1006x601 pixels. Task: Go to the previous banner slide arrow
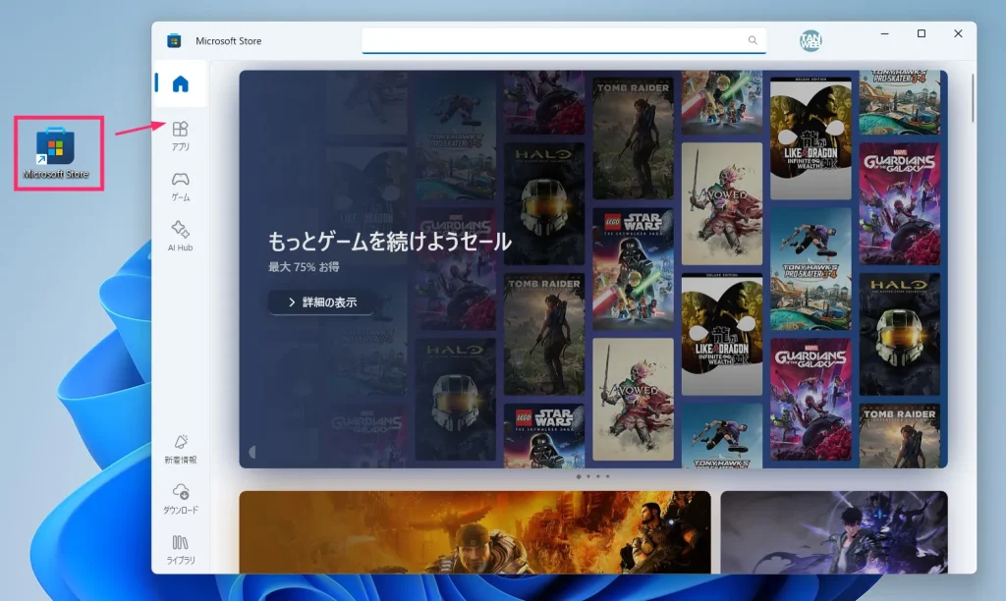point(251,452)
